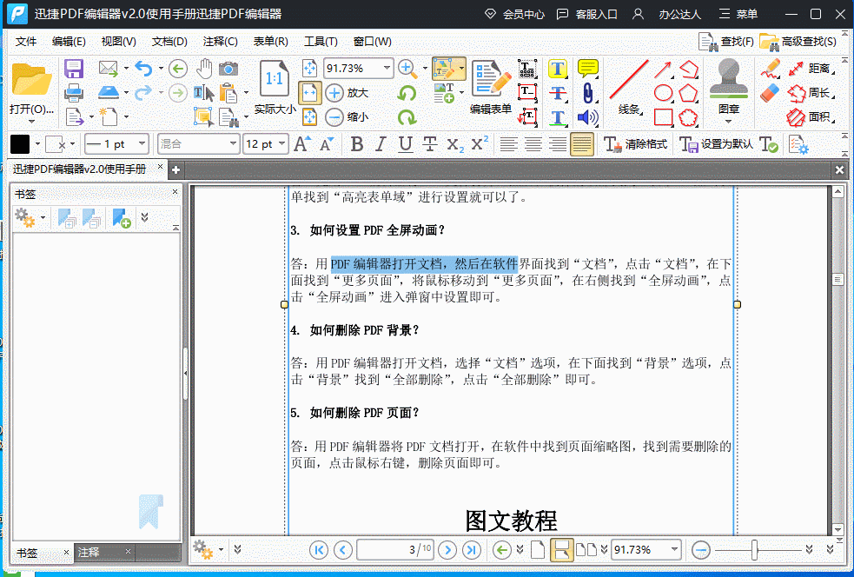Open the bottom status bar zoom 91.73% dropdown
This screenshot has width=854, height=577.
pos(674,550)
